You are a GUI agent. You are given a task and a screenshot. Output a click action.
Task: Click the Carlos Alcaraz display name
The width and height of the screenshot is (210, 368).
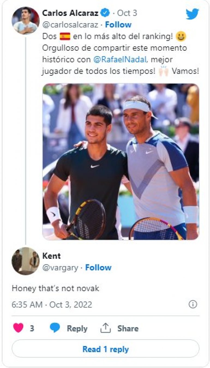tap(71, 13)
